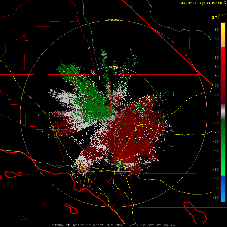Click the -50 value on the velocity scale
Viewport: 227px width, 227px height.
pyautogui.click(x=216, y=160)
